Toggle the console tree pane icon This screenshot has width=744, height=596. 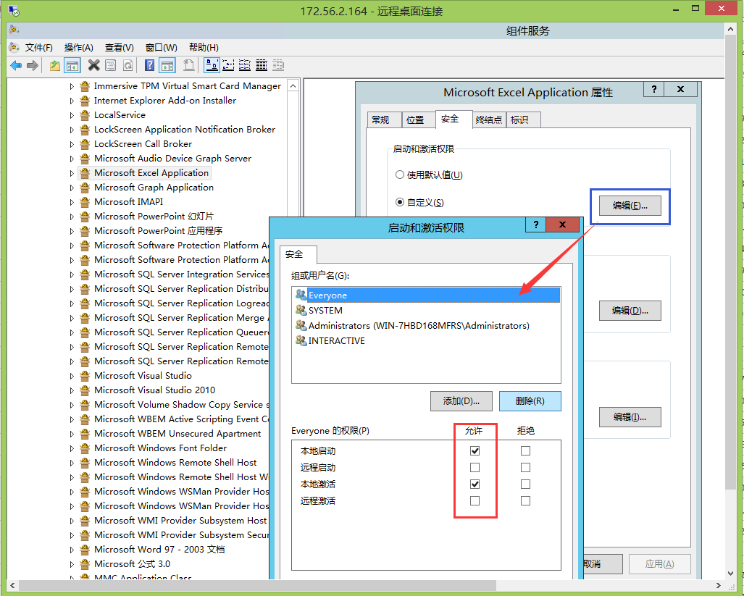click(x=72, y=65)
